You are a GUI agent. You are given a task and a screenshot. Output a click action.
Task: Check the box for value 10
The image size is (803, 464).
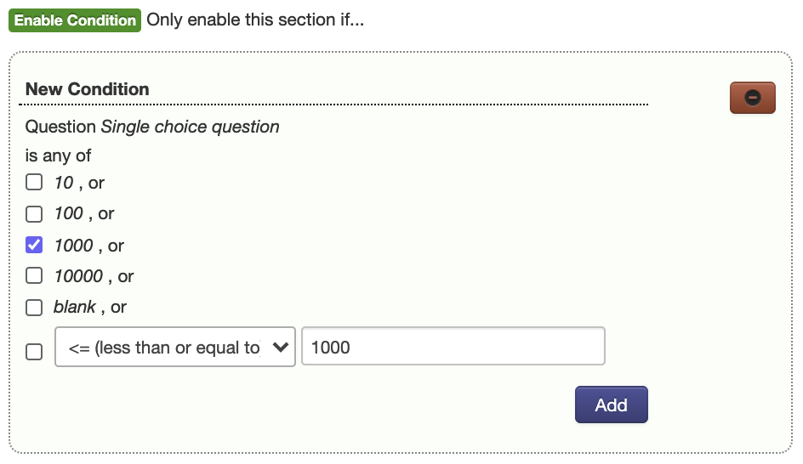[34, 182]
